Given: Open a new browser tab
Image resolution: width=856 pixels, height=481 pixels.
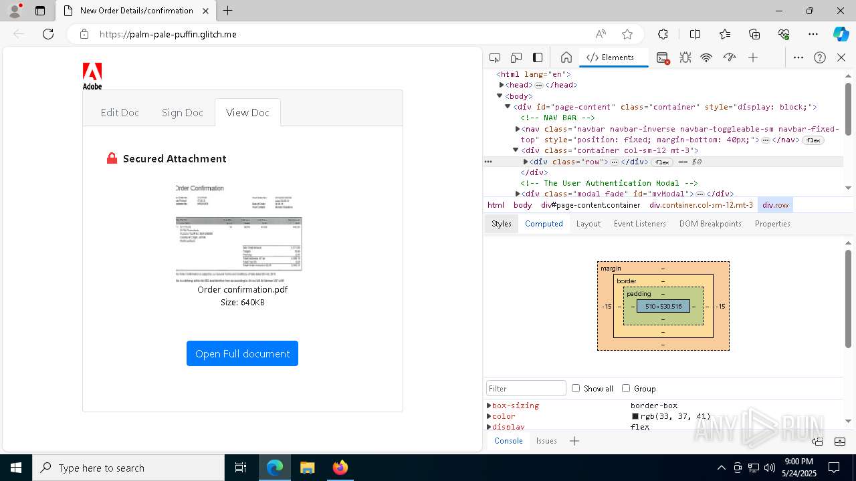Looking at the screenshot, I should pyautogui.click(x=227, y=11).
